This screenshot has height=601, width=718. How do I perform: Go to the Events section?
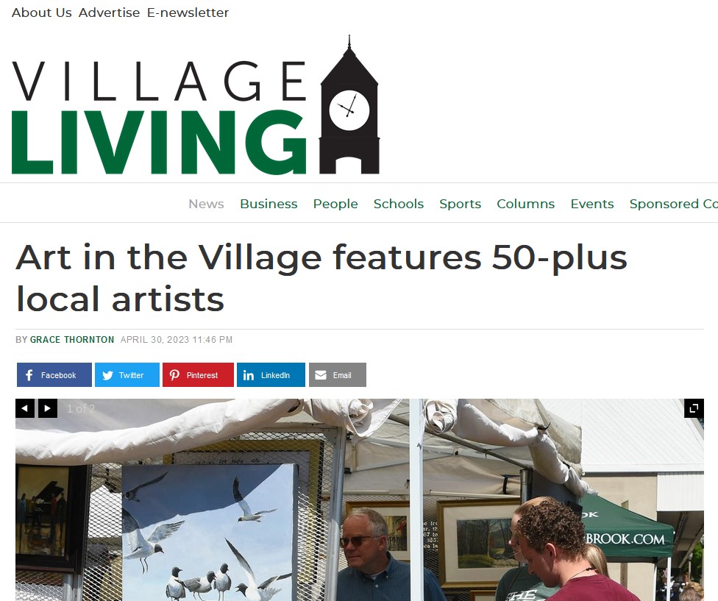click(592, 204)
